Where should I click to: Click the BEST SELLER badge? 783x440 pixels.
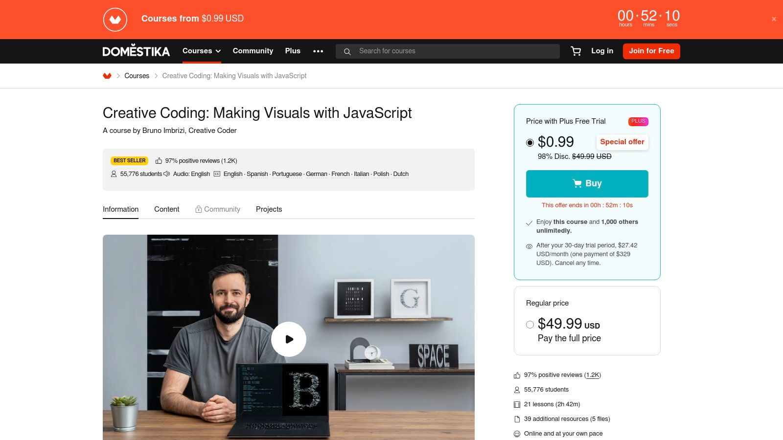130,160
